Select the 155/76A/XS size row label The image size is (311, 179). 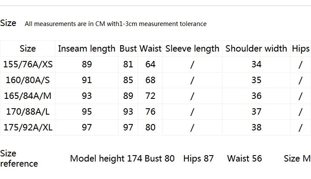[28, 64]
